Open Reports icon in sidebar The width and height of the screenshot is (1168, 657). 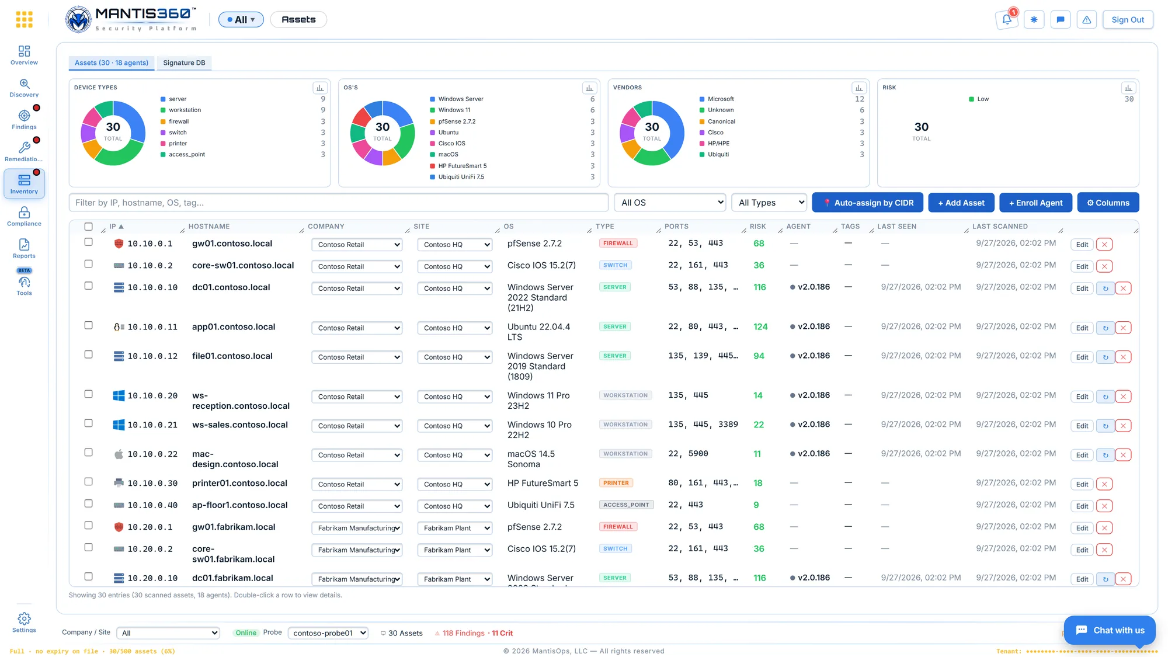(x=24, y=249)
